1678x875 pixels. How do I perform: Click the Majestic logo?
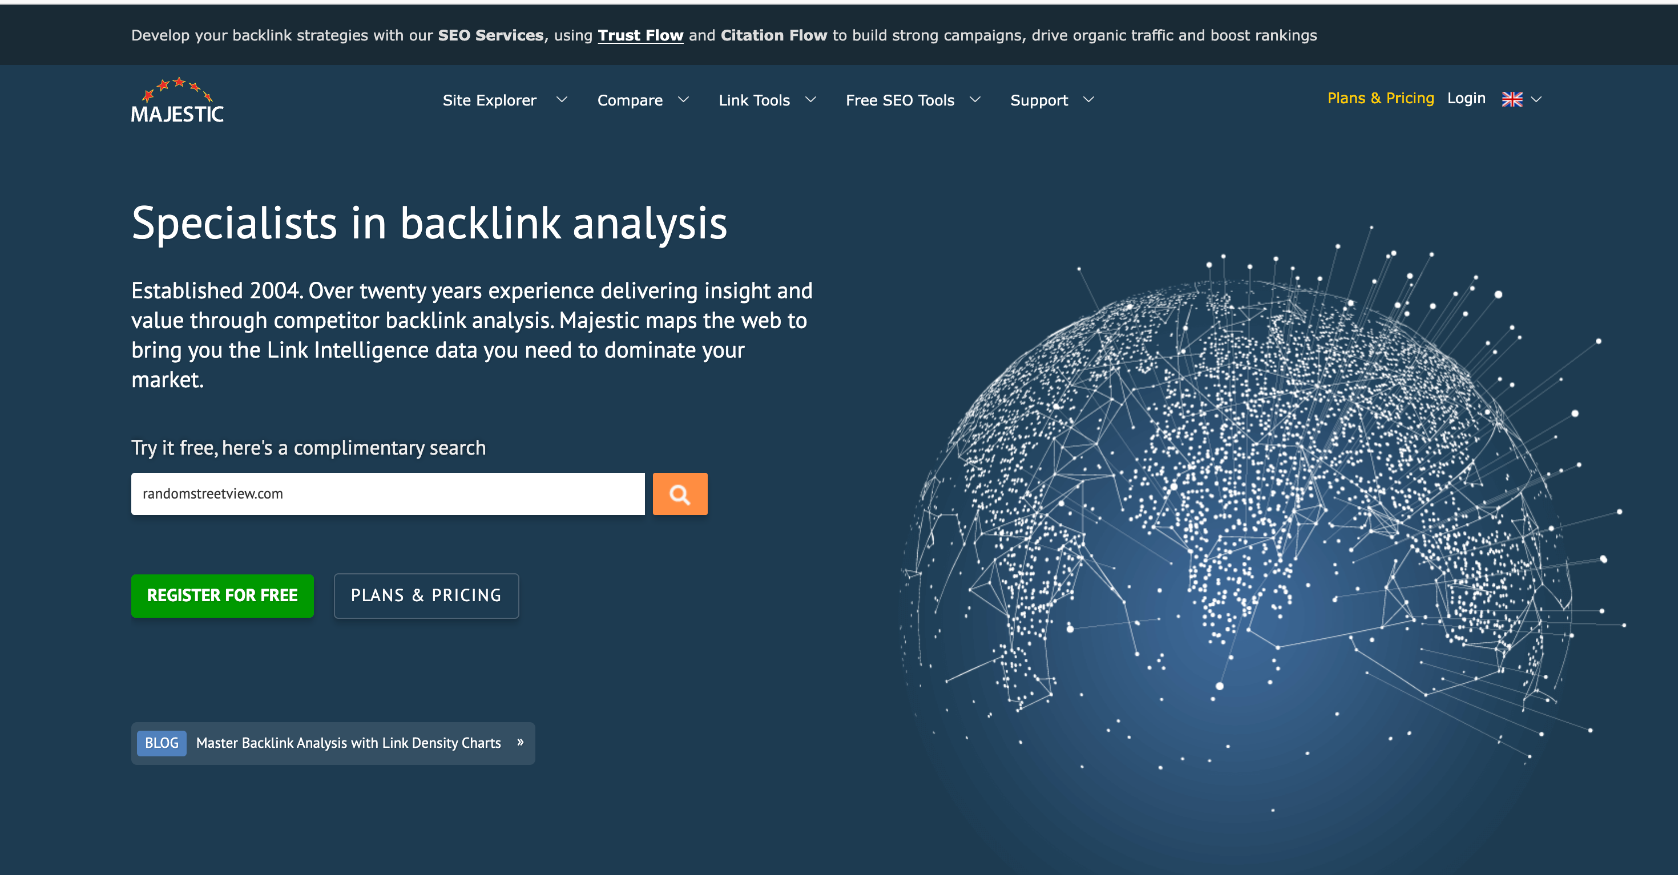[x=177, y=100]
